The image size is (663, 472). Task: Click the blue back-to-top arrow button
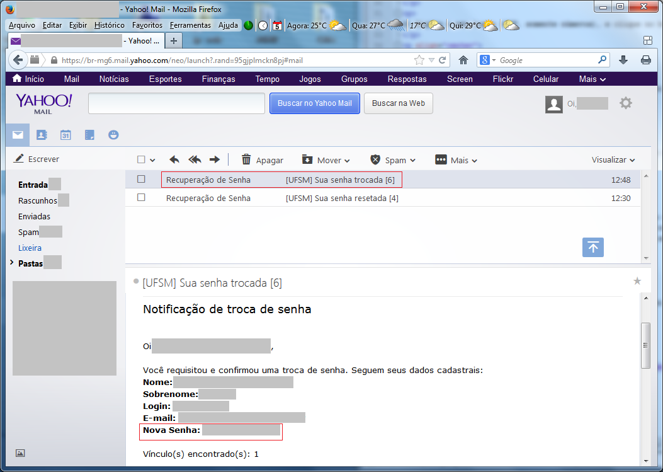(x=593, y=247)
